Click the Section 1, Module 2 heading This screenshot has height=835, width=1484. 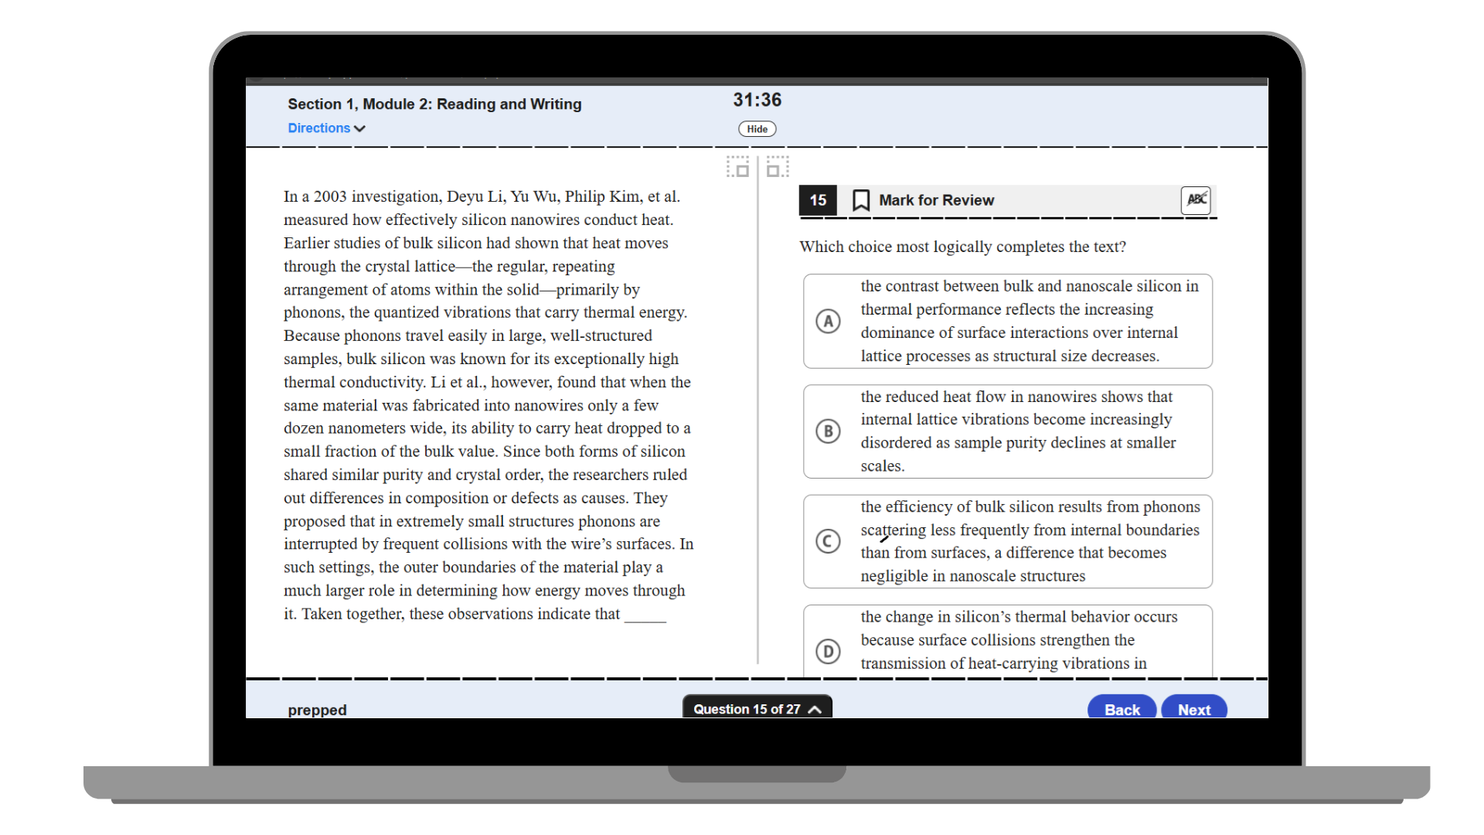tap(434, 104)
